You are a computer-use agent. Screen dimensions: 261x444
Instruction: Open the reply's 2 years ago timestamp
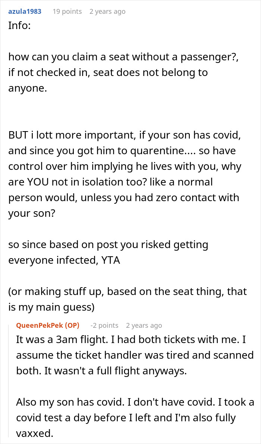144,325
